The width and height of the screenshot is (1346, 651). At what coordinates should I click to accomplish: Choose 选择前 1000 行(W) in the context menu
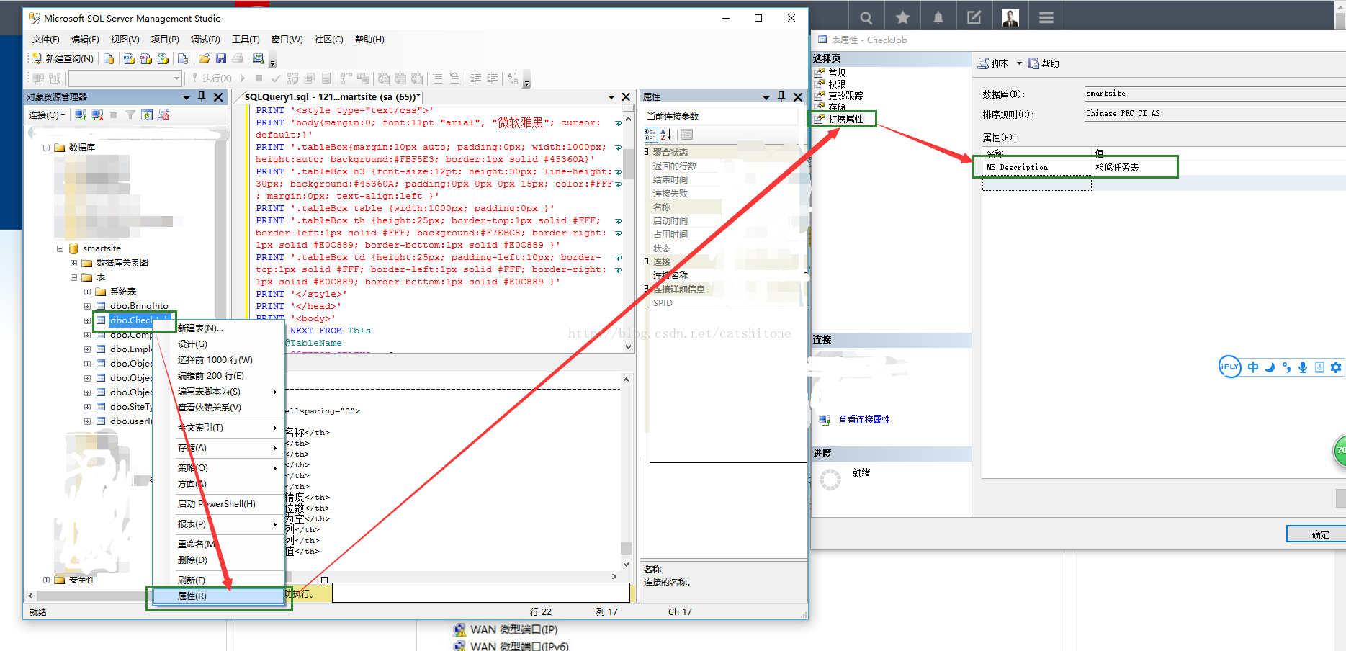click(219, 360)
